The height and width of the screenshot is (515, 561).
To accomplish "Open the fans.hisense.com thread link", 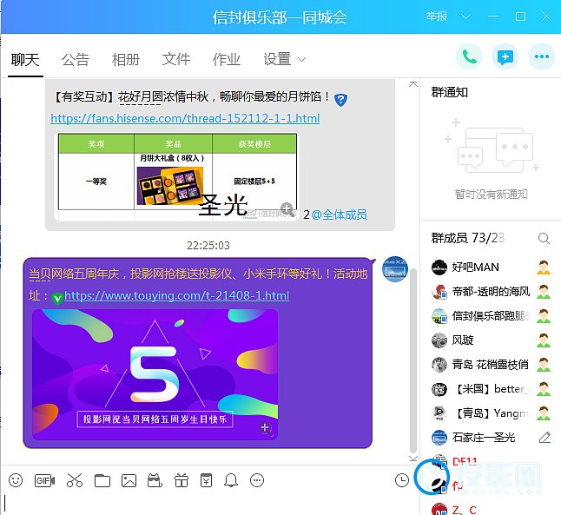I will (185, 118).
